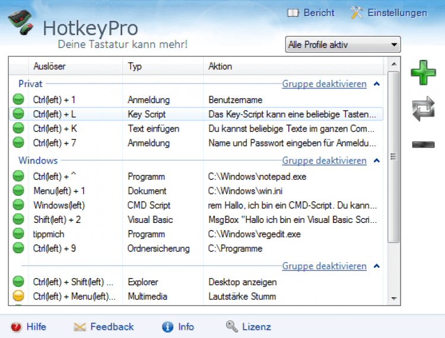The width and height of the screenshot is (445, 338).
Task: Select the Name und Passwort eingeben action
Action: tap(293, 143)
